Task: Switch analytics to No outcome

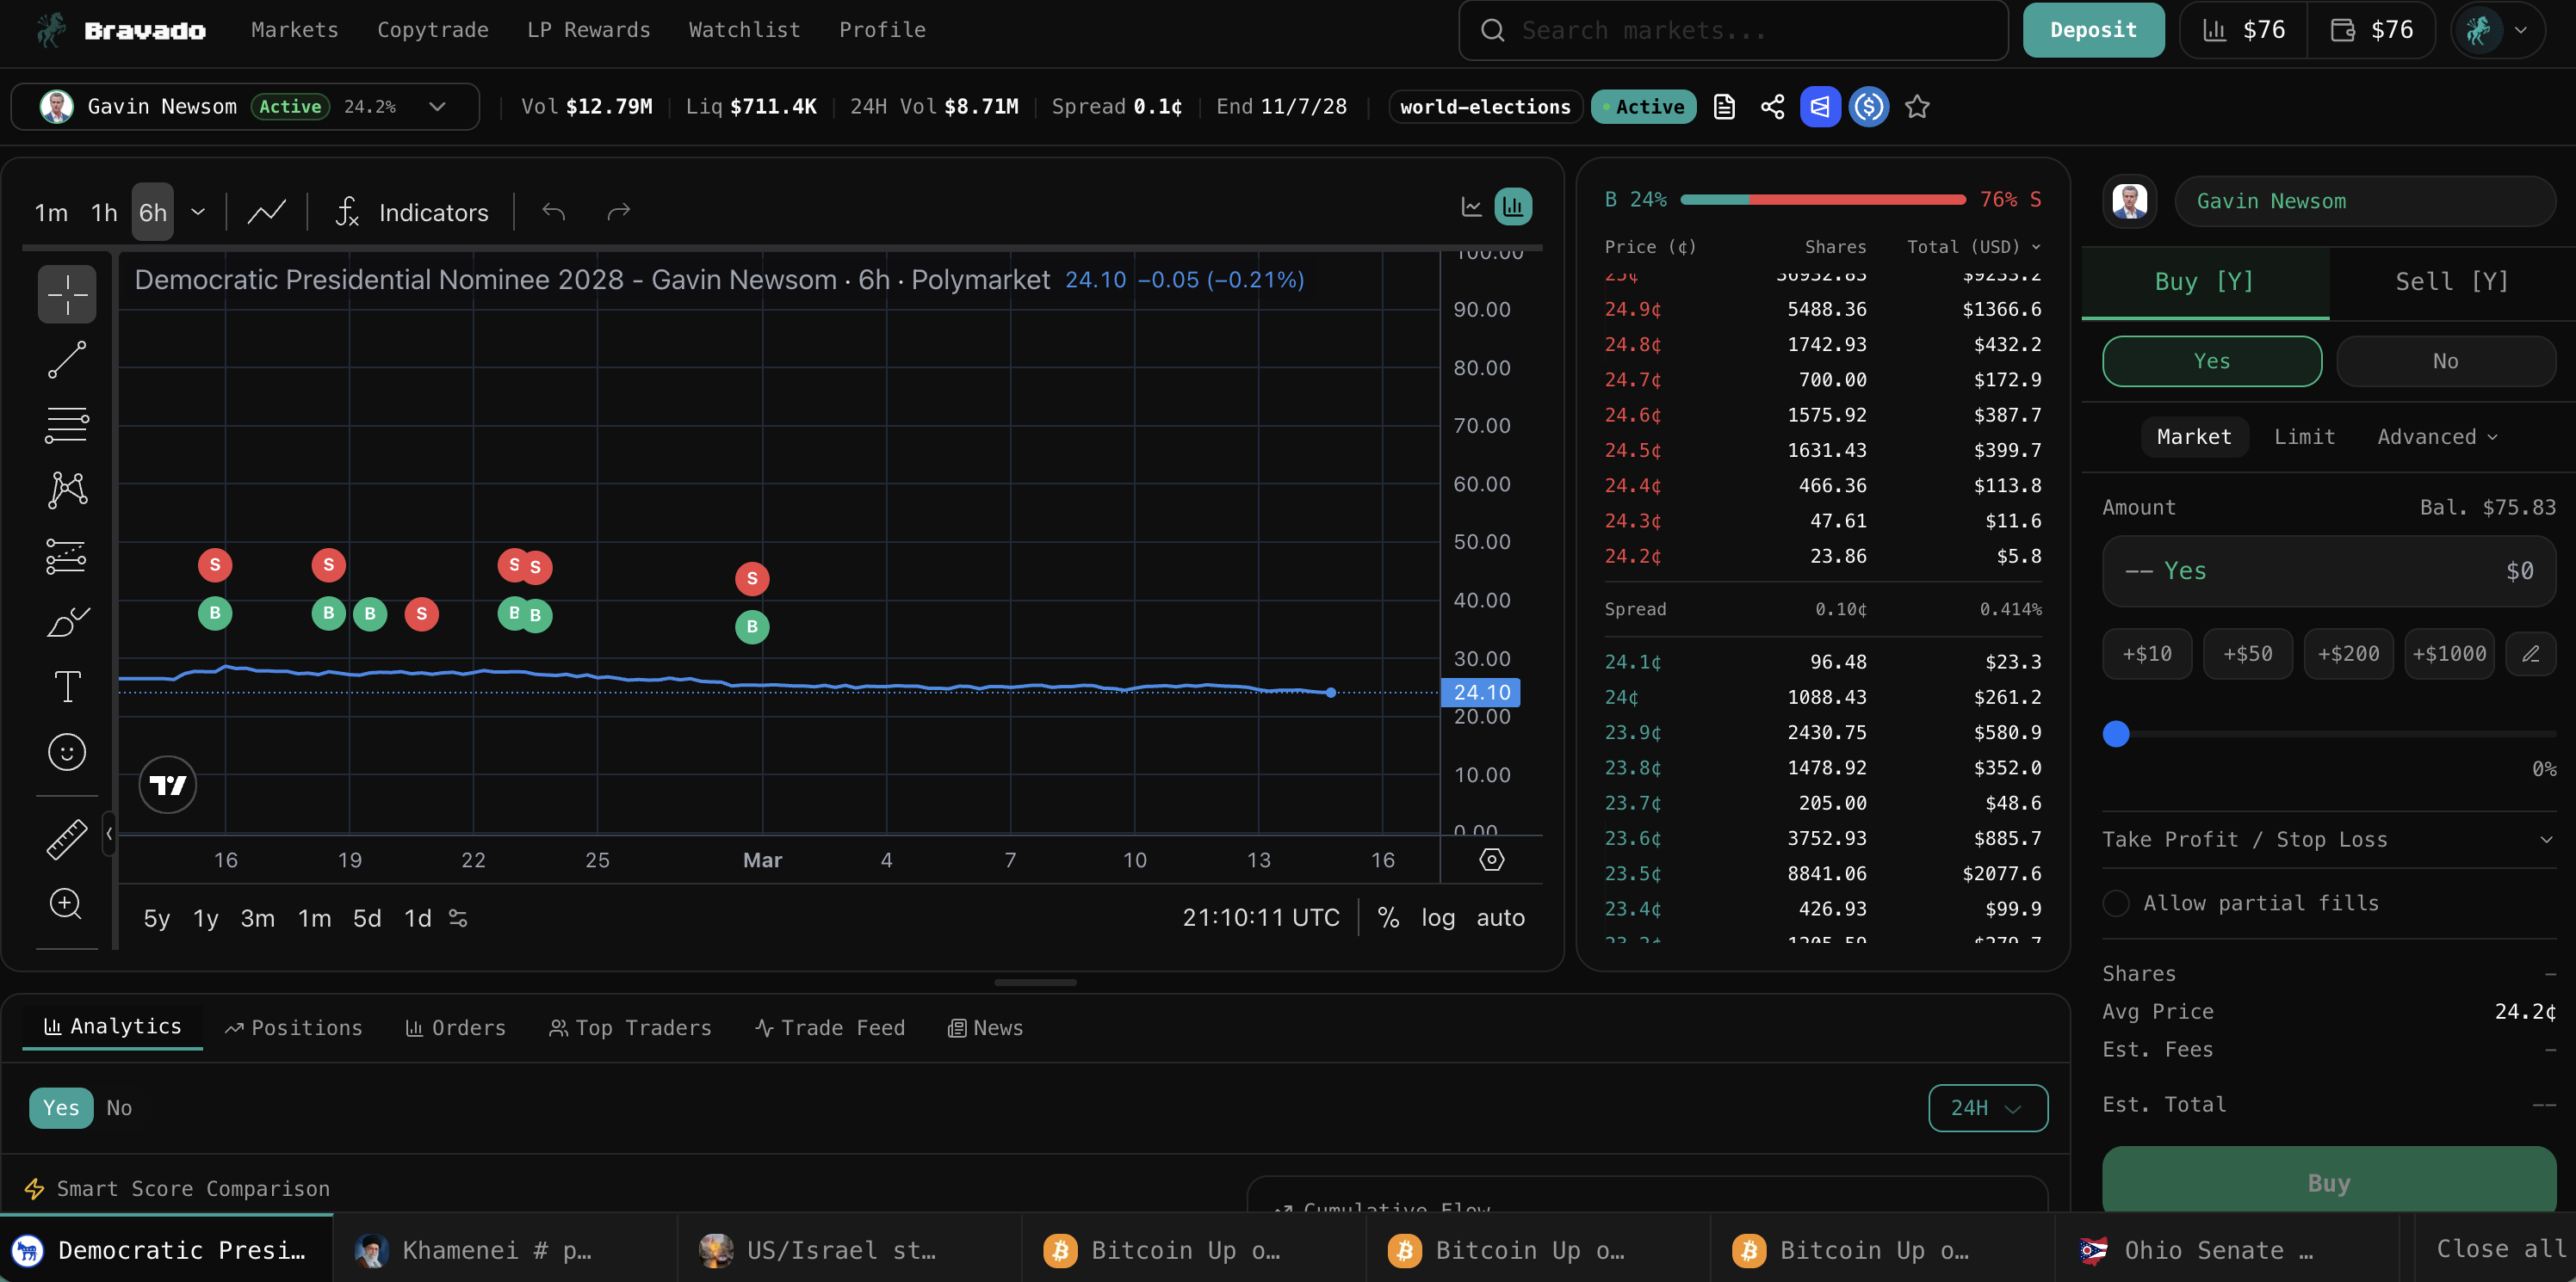Action: (119, 1107)
